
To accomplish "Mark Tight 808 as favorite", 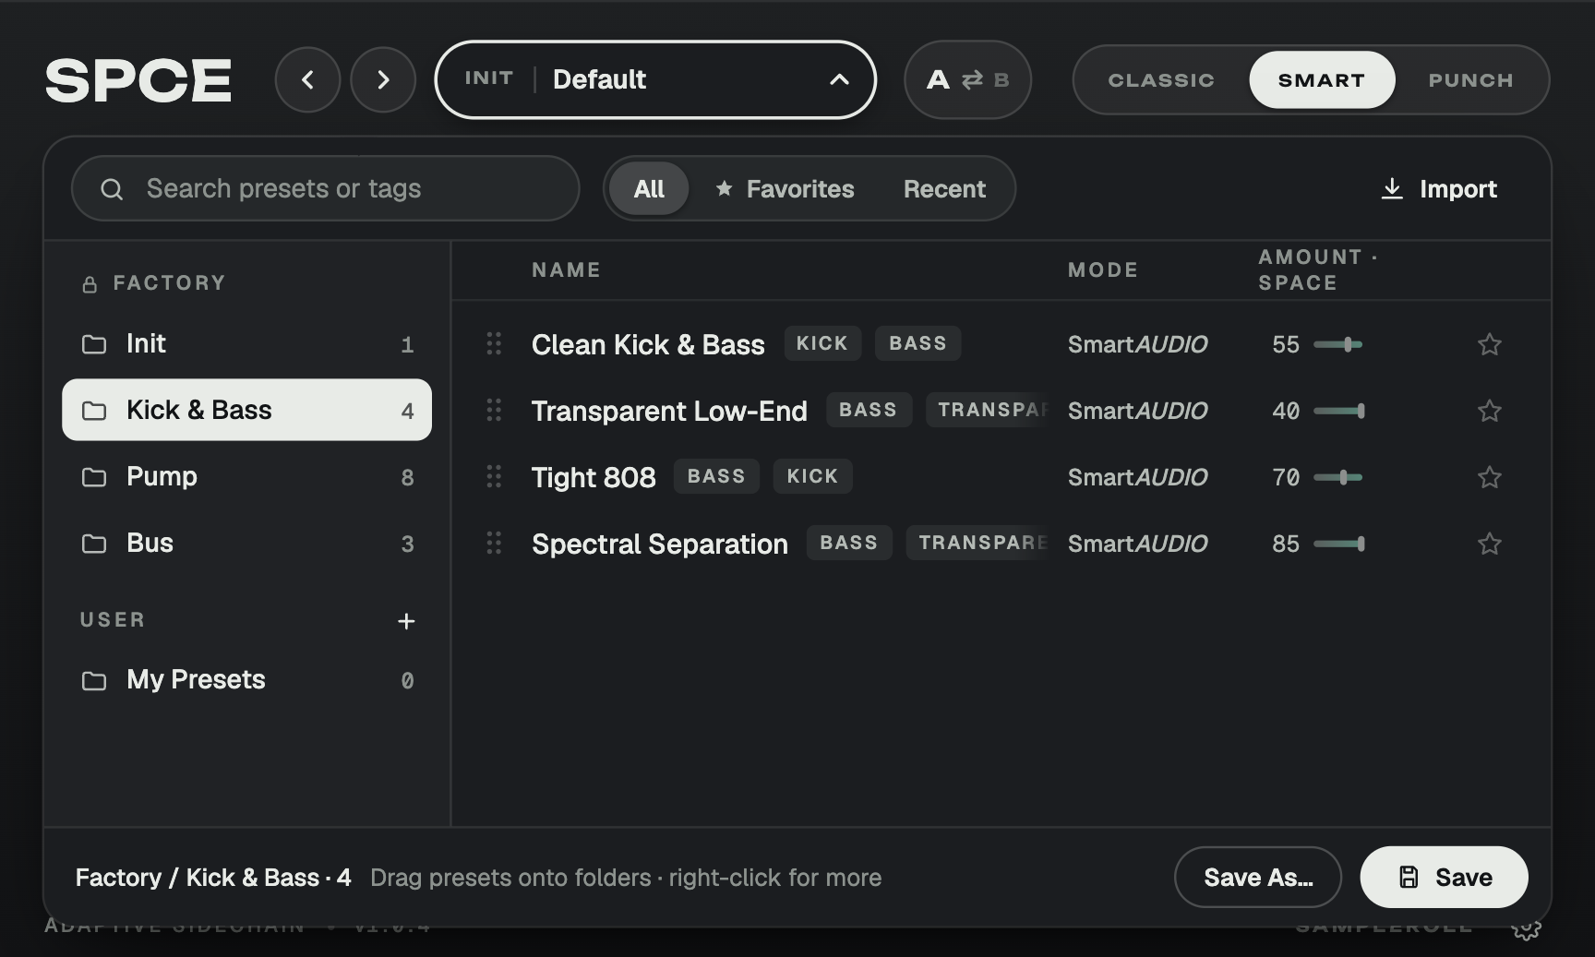I will pyautogui.click(x=1489, y=477).
